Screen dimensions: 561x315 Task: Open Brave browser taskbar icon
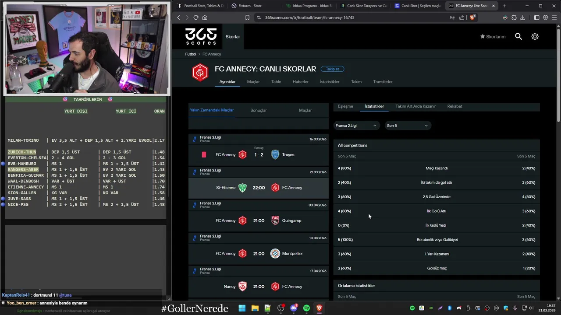[x=320, y=308]
